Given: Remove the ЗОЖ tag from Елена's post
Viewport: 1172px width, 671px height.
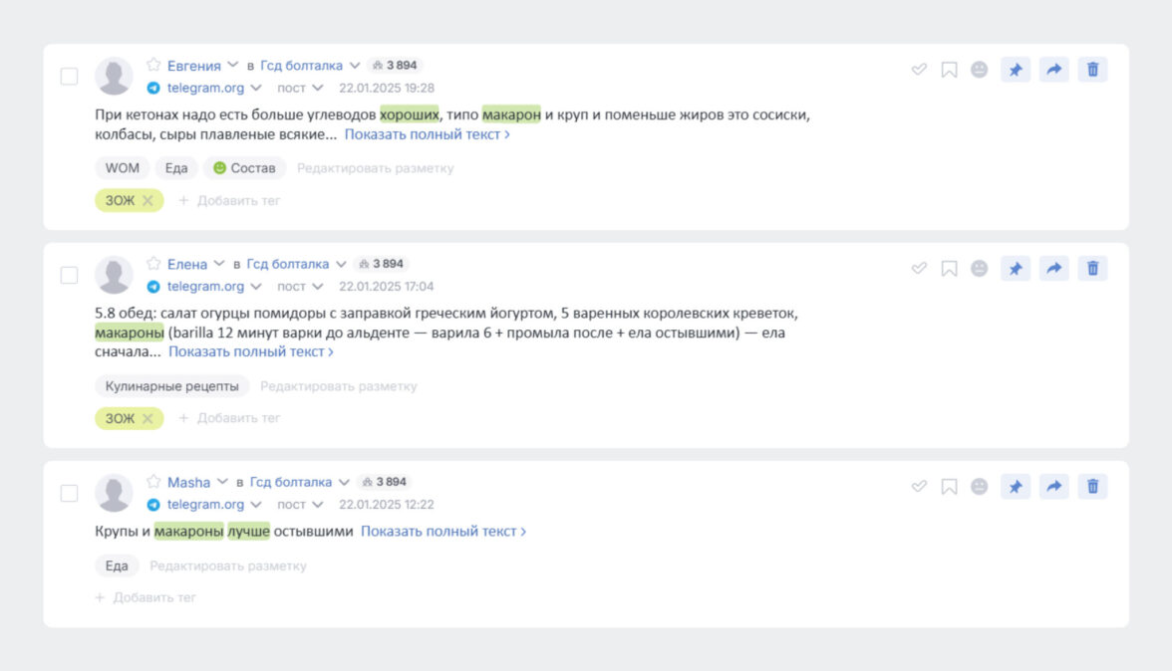Looking at the screenshot, I should [x=147, y=418].
